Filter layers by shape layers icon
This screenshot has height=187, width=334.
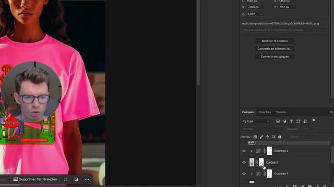coord(298,121)
